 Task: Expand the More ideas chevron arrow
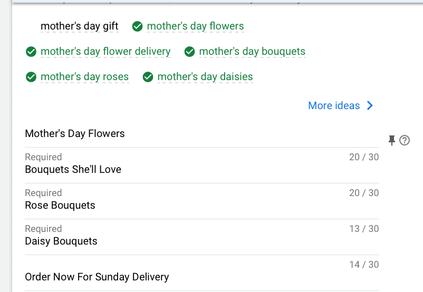[370, 105]
